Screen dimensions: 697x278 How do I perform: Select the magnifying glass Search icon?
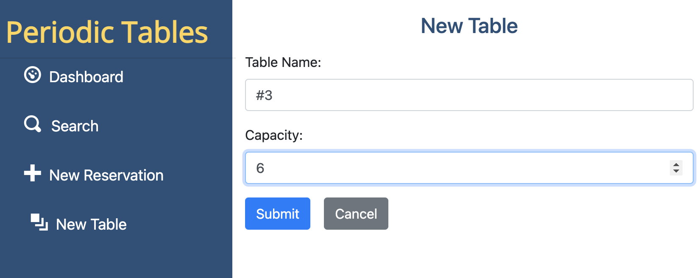pos(31,124)
